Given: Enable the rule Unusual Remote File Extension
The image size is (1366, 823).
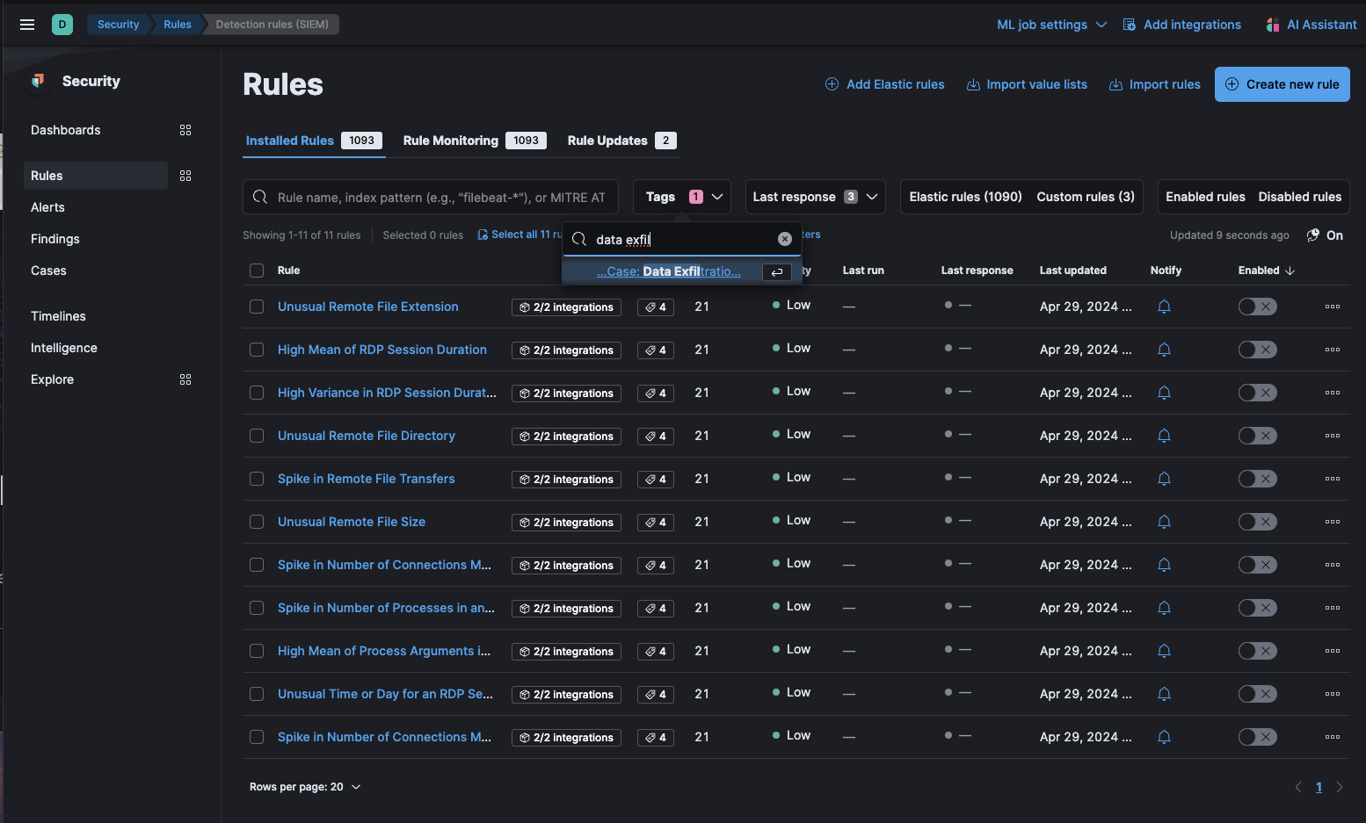Looking at the screenshot, I should click(x=1257, y=307).
